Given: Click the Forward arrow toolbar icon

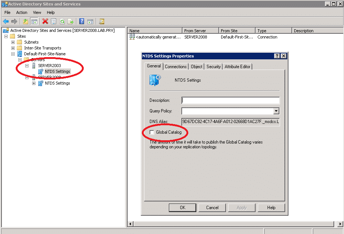Looking at the screenshot, I should click(x=14, y=21).
